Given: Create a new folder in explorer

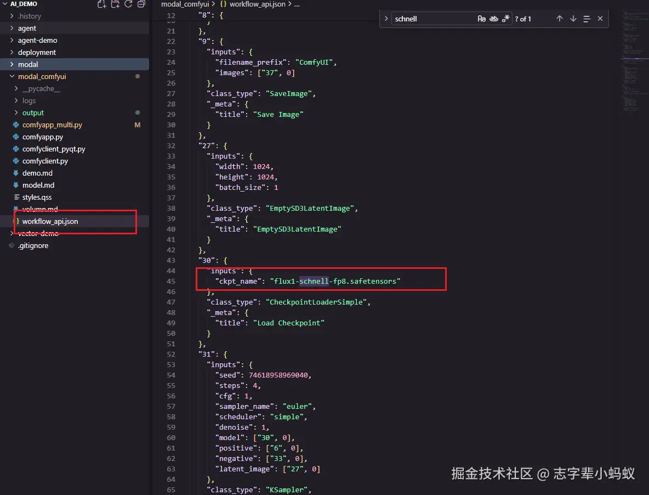Looking at the screenshot, I should coord(115,4).
